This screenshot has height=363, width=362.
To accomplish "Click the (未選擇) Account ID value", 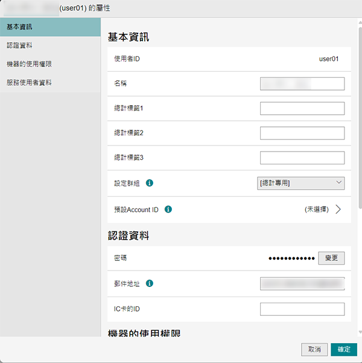I will tap(316, 210).
